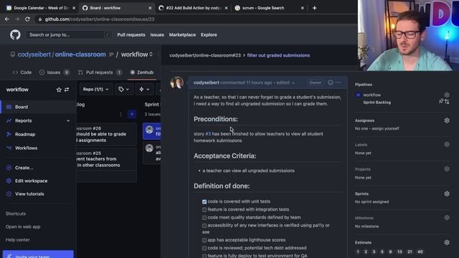
Task: Switch to Google Calendar browser tab
Action: point(40,8)
